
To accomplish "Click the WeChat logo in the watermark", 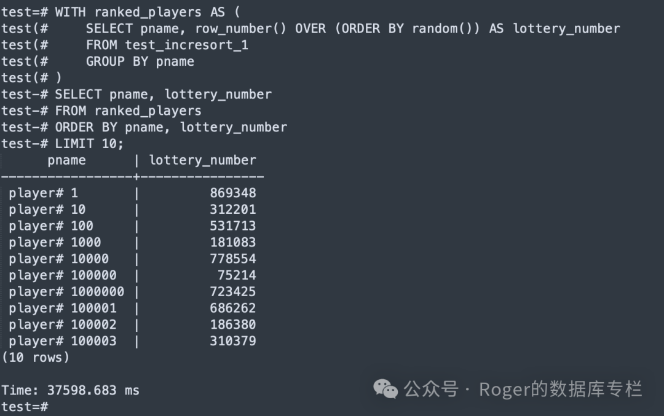I will pyautogui.click(x=386, y=389).
